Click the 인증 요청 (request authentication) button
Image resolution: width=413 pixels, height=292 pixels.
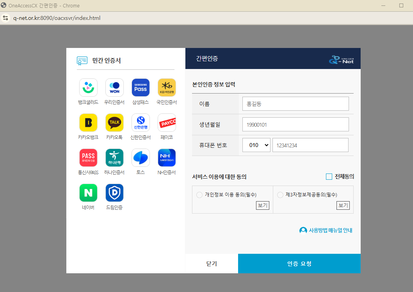pos(299,264)
